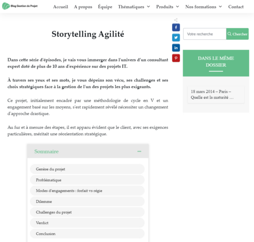Pin the article on Pinterest
The image size is (254, 242).
176,58
